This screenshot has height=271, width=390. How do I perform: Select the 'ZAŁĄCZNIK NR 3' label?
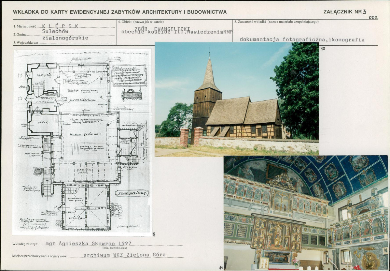pyautogui.click(x=345, y=12)
